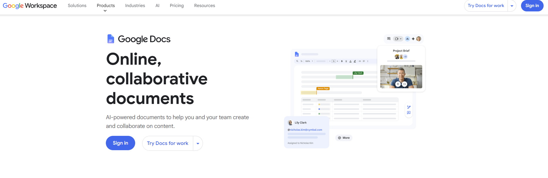Viewport: 548px width, 178px height.
Task: Go to the AI nav item
Action: (157, 6)
